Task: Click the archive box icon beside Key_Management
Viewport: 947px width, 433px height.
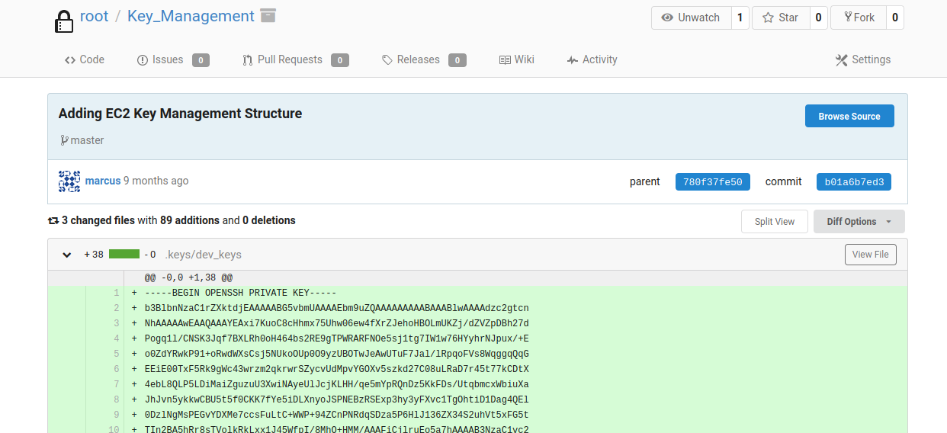Action: coord(268,15)
